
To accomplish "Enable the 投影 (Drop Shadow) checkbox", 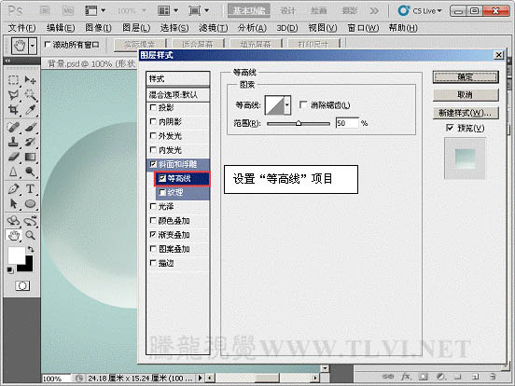I will click(153, 107).
